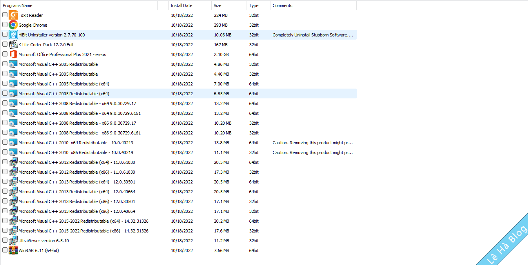The width and height of the screenshot is (528, 265).
Task: Click icon of Visual C++ 2008 x86 9.0.30729.17
Action: tap(13, 123)
